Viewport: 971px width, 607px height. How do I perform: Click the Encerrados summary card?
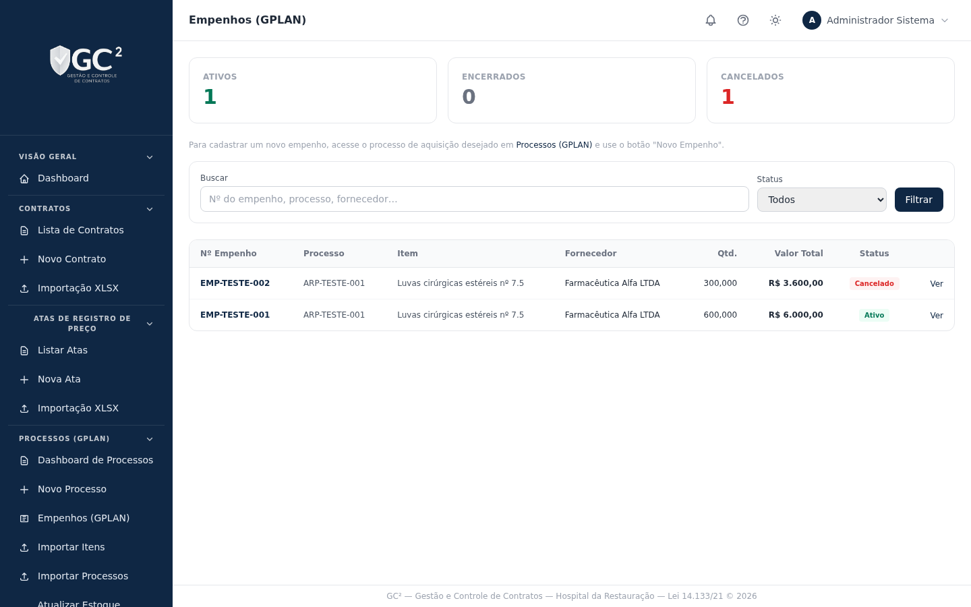point(572,90)
